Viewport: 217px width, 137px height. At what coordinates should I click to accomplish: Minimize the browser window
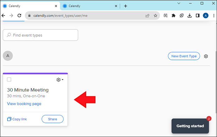point(190,3)
